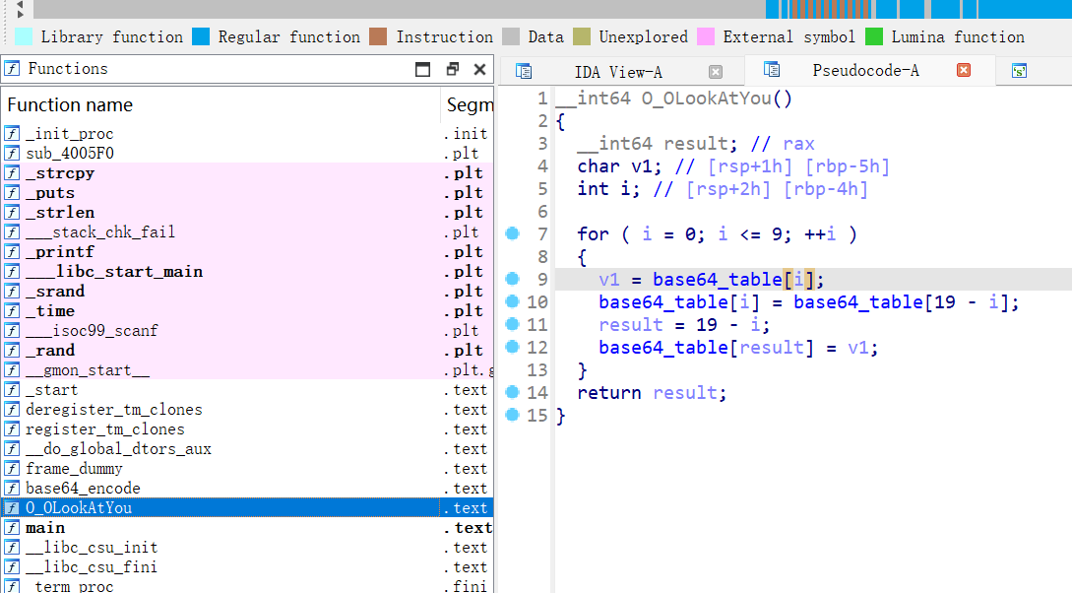Toggle breakpoint on line 7 for loop
Image resolution: width=1072 pixels, height=593 pixels.
coord(512,233)
